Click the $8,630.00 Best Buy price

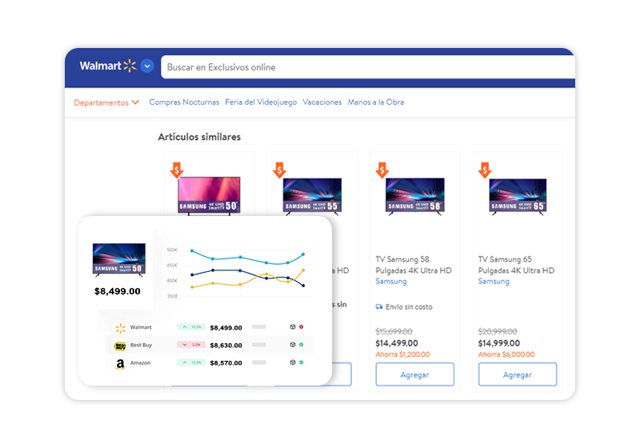tap(226, 345)
